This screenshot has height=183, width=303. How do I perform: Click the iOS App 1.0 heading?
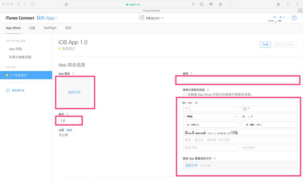point(73,42)
